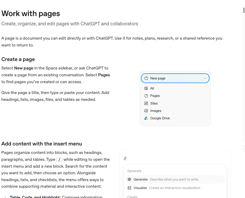Click the New page icon in sidebar illustration
This screenshot has height=198, width=245.
coord(146,78)
